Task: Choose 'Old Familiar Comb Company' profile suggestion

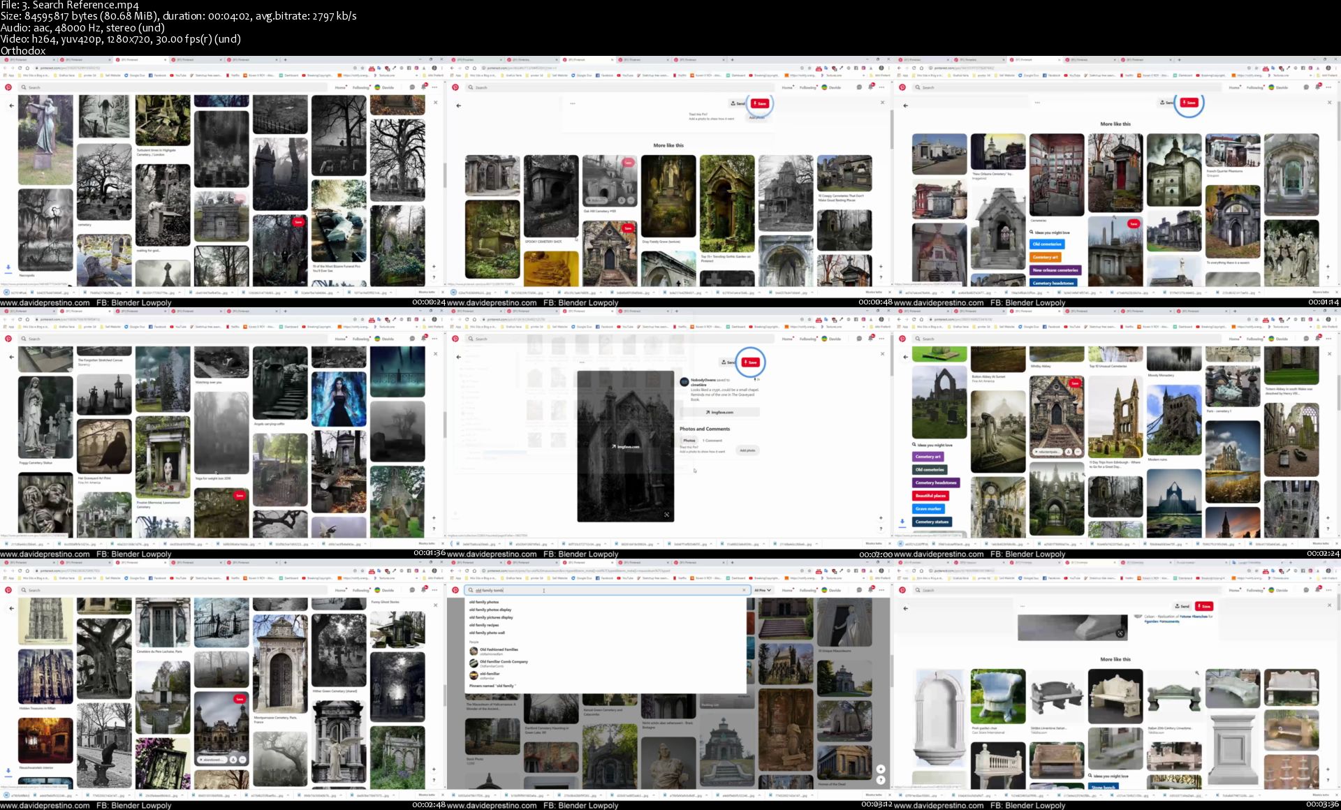Action: coord(503,662)
